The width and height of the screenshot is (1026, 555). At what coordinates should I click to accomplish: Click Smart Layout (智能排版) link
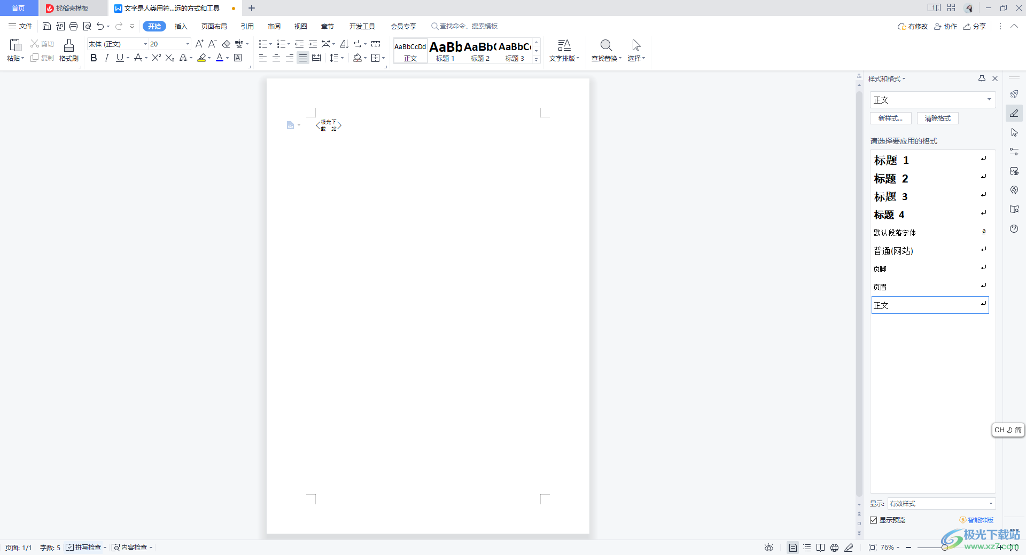[x=976, y=520]
